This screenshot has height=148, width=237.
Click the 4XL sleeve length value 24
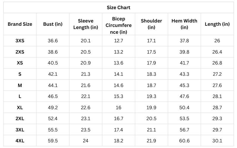coord(86,141)
